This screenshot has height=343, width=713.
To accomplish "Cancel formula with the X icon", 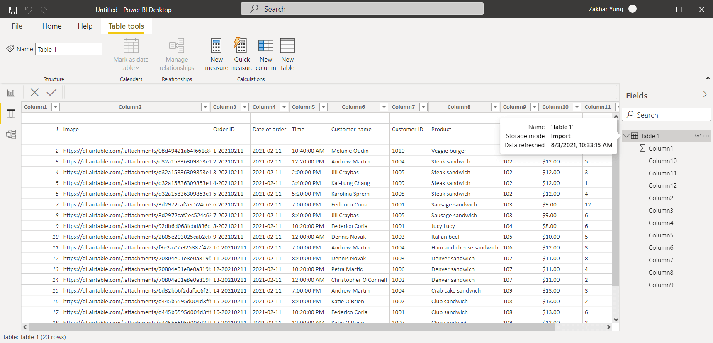I will [x=34, y=92].
